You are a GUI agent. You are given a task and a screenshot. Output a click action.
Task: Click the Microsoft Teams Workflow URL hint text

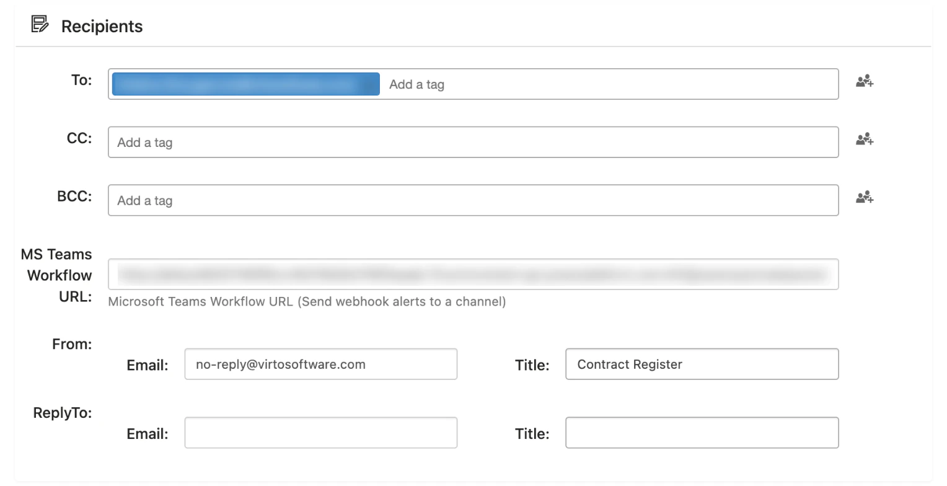307,301
